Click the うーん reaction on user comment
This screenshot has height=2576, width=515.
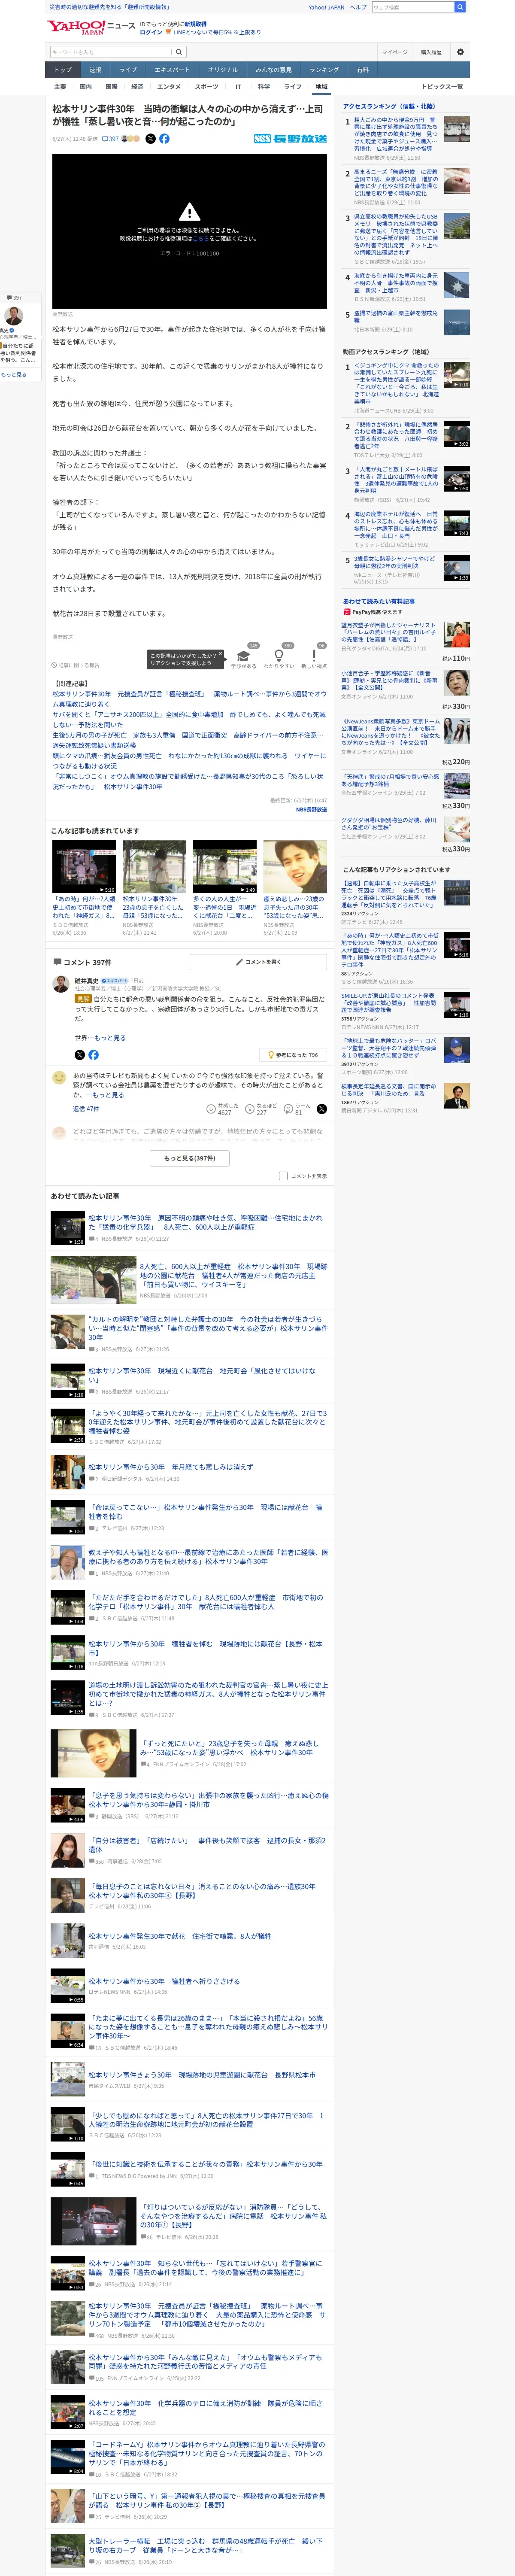(297, 1109)
